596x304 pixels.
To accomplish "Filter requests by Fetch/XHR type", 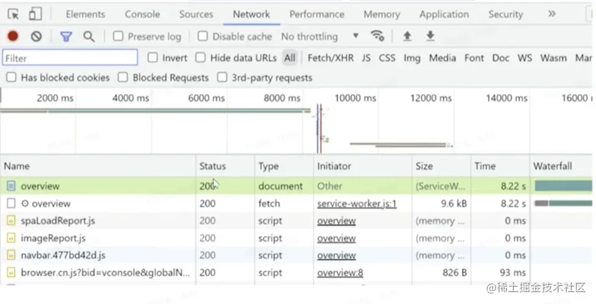I will pyautogui.click(x=330, y=58).
